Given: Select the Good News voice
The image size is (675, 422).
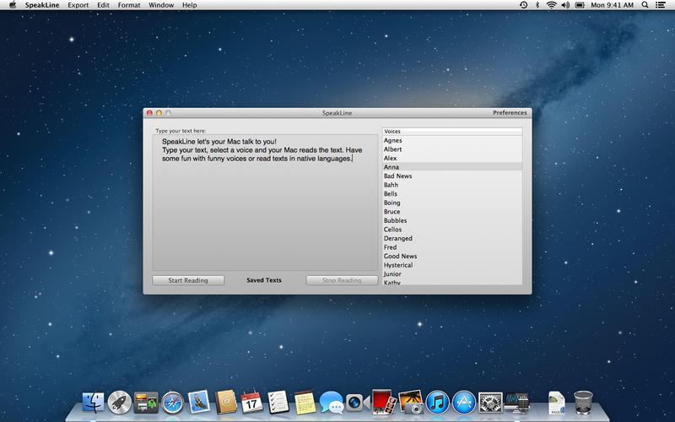Looking at the screenshot, I should (452, 256).
